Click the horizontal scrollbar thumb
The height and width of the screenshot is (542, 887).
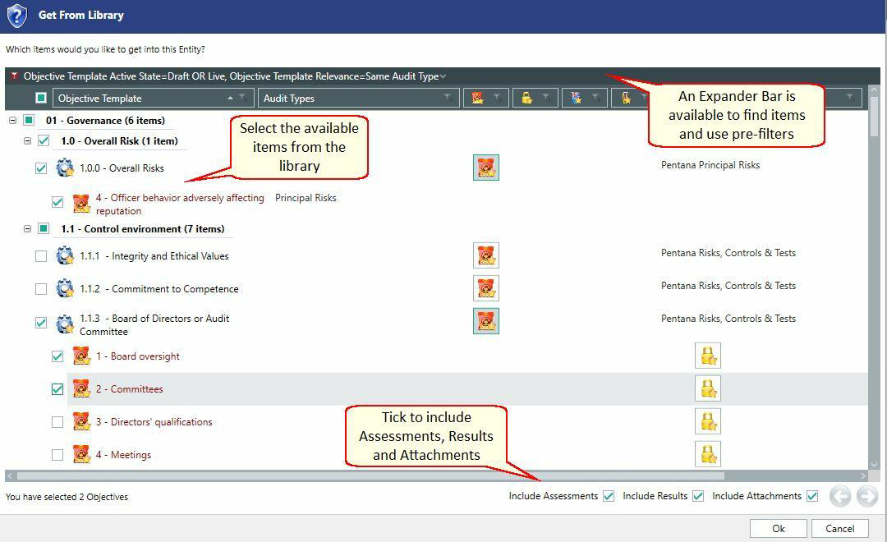point(370,475)
